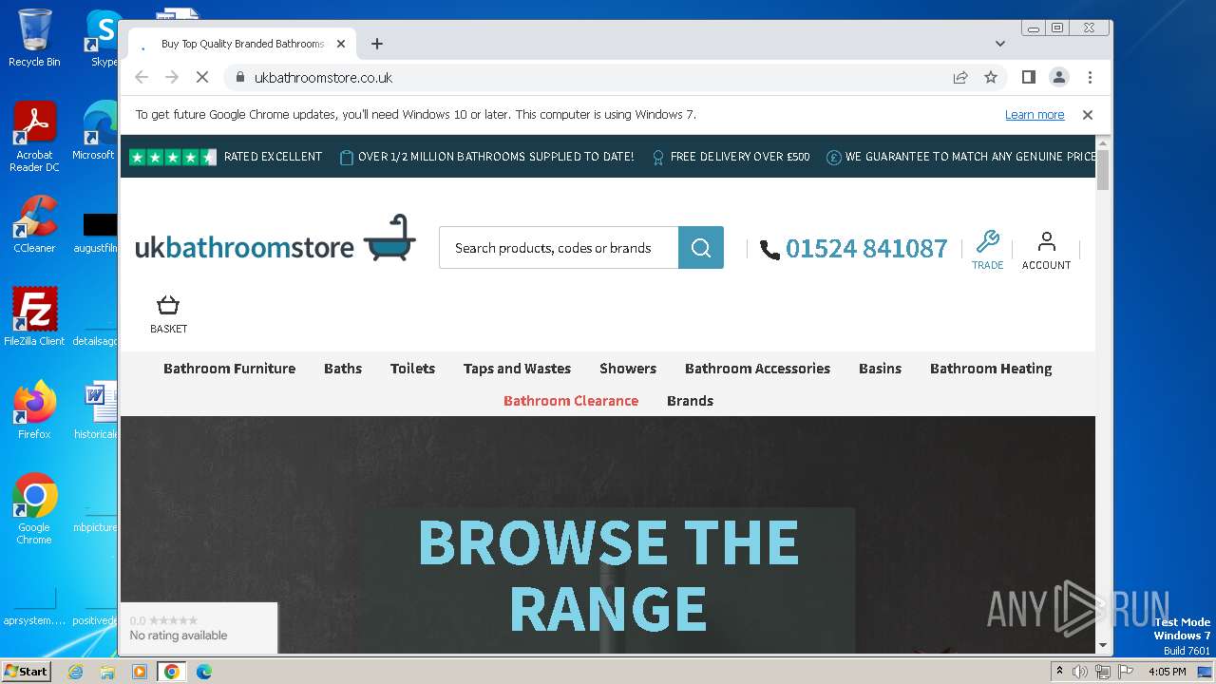1216x684 pixels.
Task: Open Firefox desktop shortcut
Action: click(x=34, y=410)
